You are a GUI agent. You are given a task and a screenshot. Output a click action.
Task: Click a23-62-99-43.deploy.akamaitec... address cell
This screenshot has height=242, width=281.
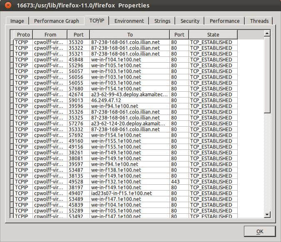tap(129, 95)
